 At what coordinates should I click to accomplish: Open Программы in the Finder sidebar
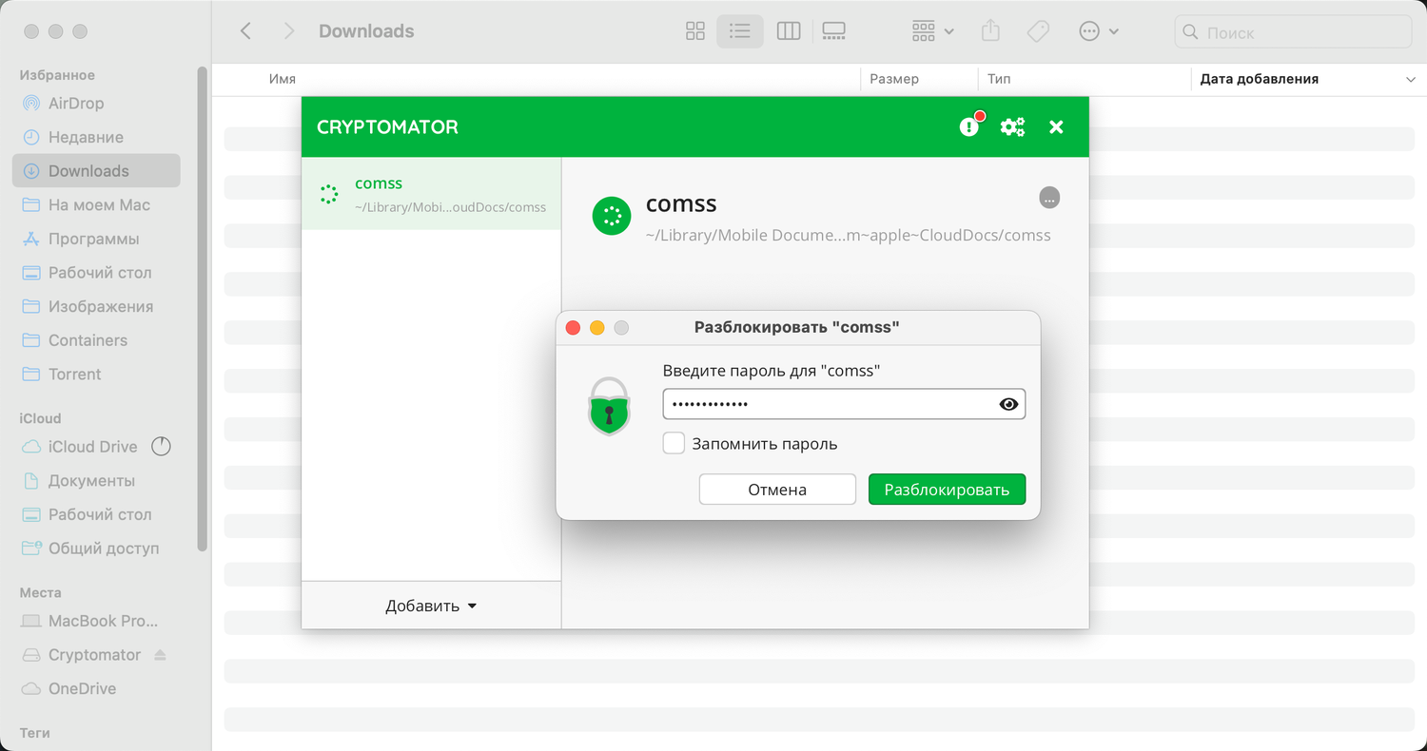[x=96, y=239]
